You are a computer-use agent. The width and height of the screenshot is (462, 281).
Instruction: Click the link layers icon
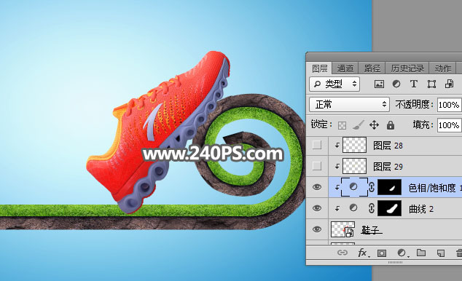tap(342, 253)
